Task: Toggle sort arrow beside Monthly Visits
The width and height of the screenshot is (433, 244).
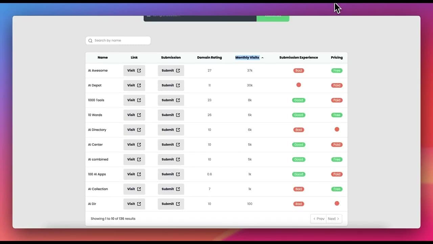Action: [263, 58]
